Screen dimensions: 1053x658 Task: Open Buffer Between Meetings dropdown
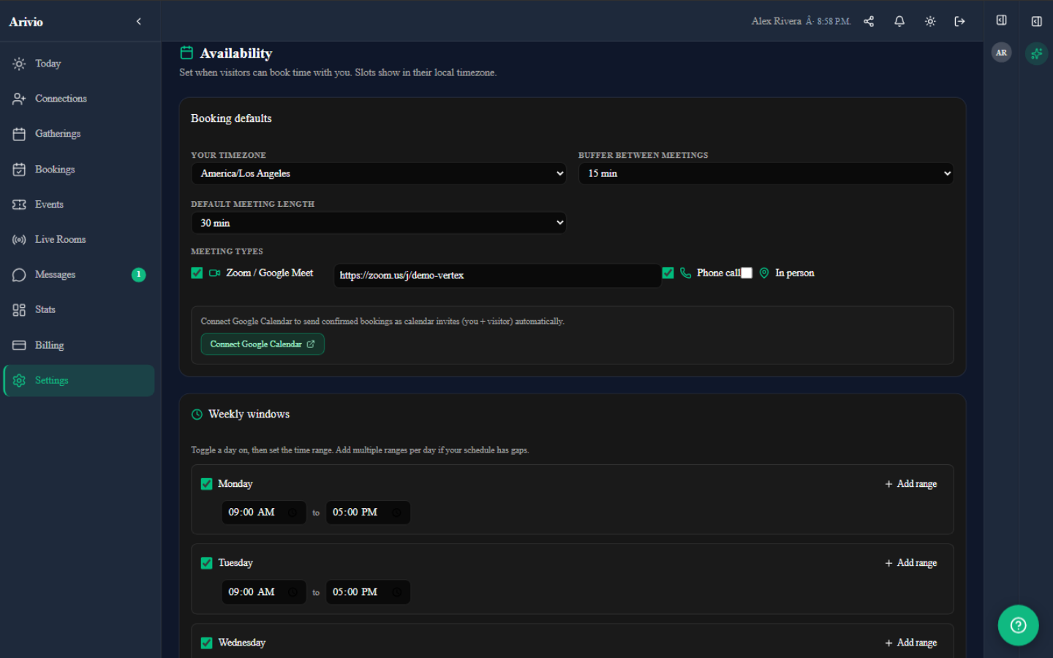point(766,173)
